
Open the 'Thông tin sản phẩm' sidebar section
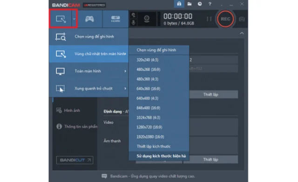tap(77, 127)
